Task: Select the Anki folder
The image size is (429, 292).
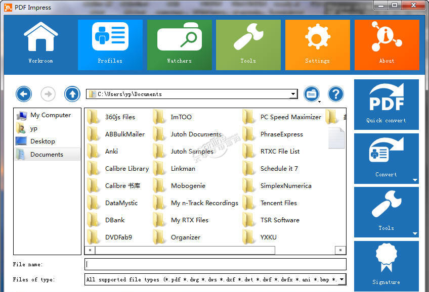Action: pyautogui.click(x=103, y=152)
